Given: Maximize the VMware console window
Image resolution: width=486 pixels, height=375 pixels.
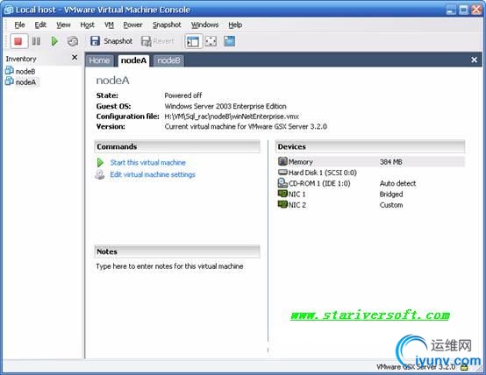Looking at the screenshot, I should tap(464, 10).
